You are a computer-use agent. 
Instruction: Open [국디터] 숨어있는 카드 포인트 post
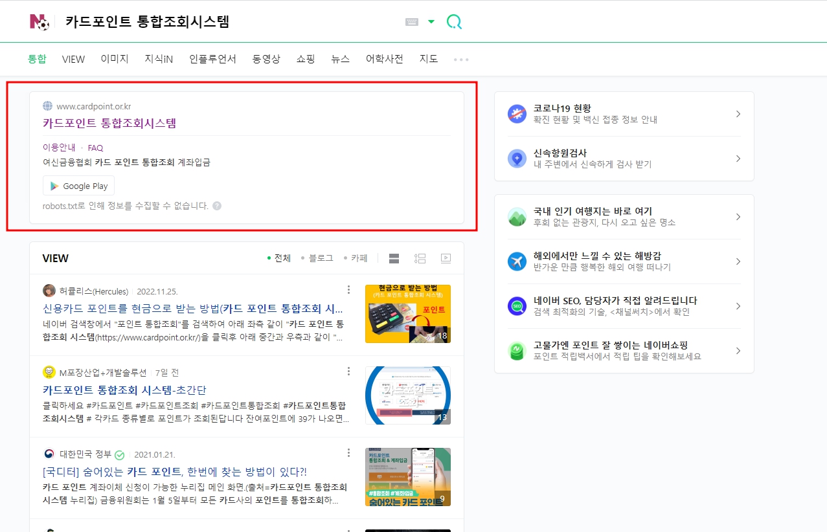pyautogui.click(x=175, y=471)
